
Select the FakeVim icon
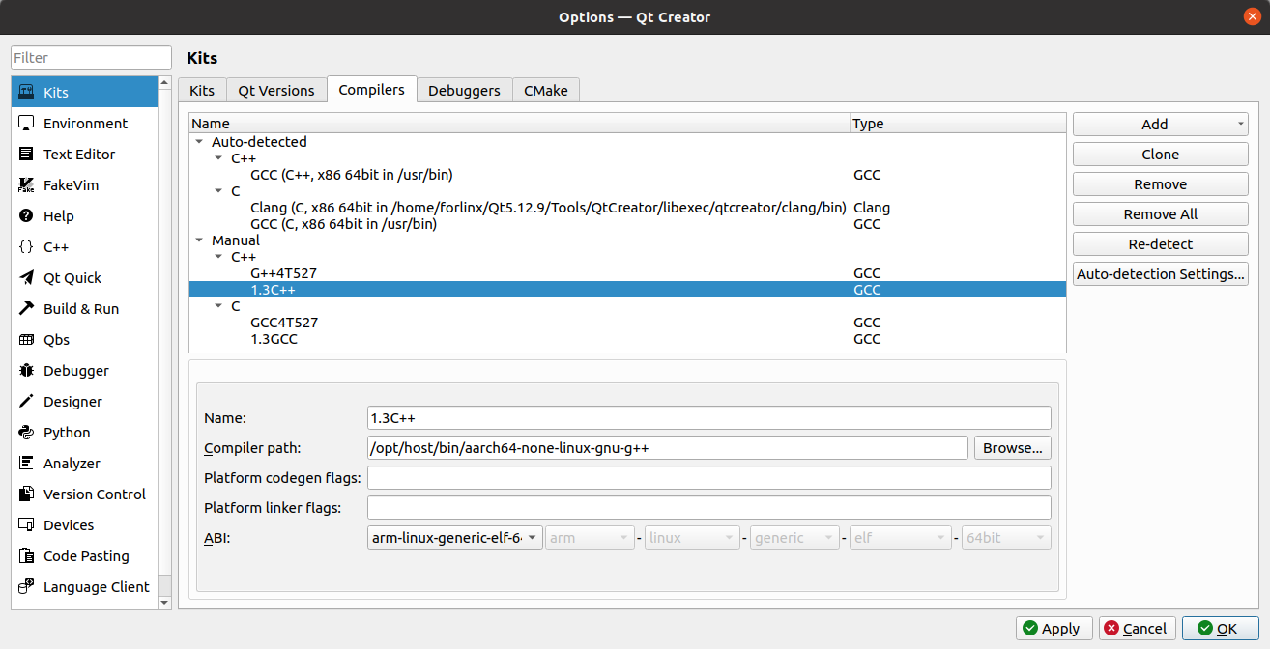[26, 185]
